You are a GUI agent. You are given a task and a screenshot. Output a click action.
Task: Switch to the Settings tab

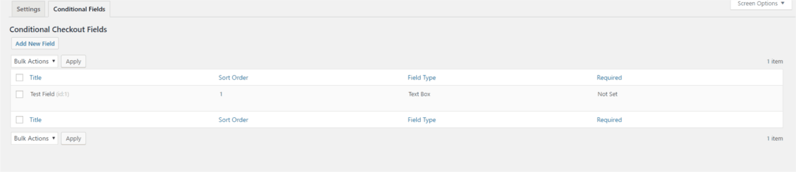click(x=28, y=9)
